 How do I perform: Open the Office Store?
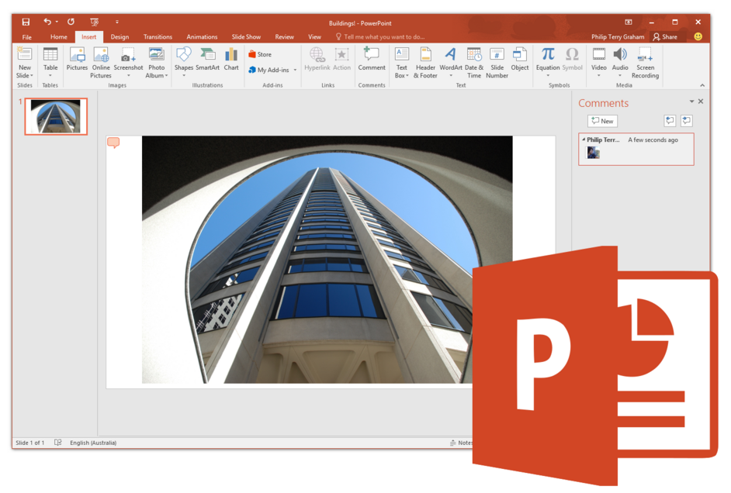pyautogui.click(x=262, y=53)
